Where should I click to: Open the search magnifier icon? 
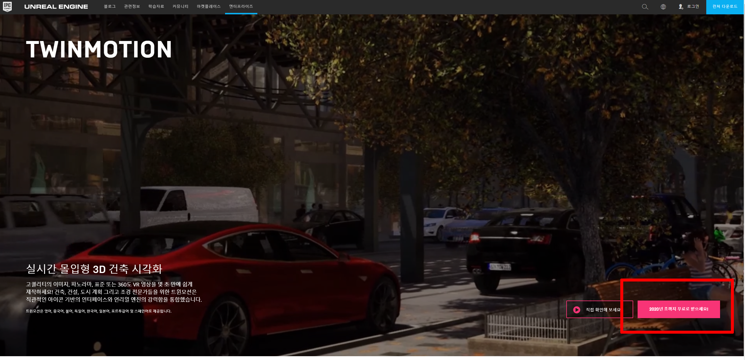pyautogui.click(x=645, y=7)
